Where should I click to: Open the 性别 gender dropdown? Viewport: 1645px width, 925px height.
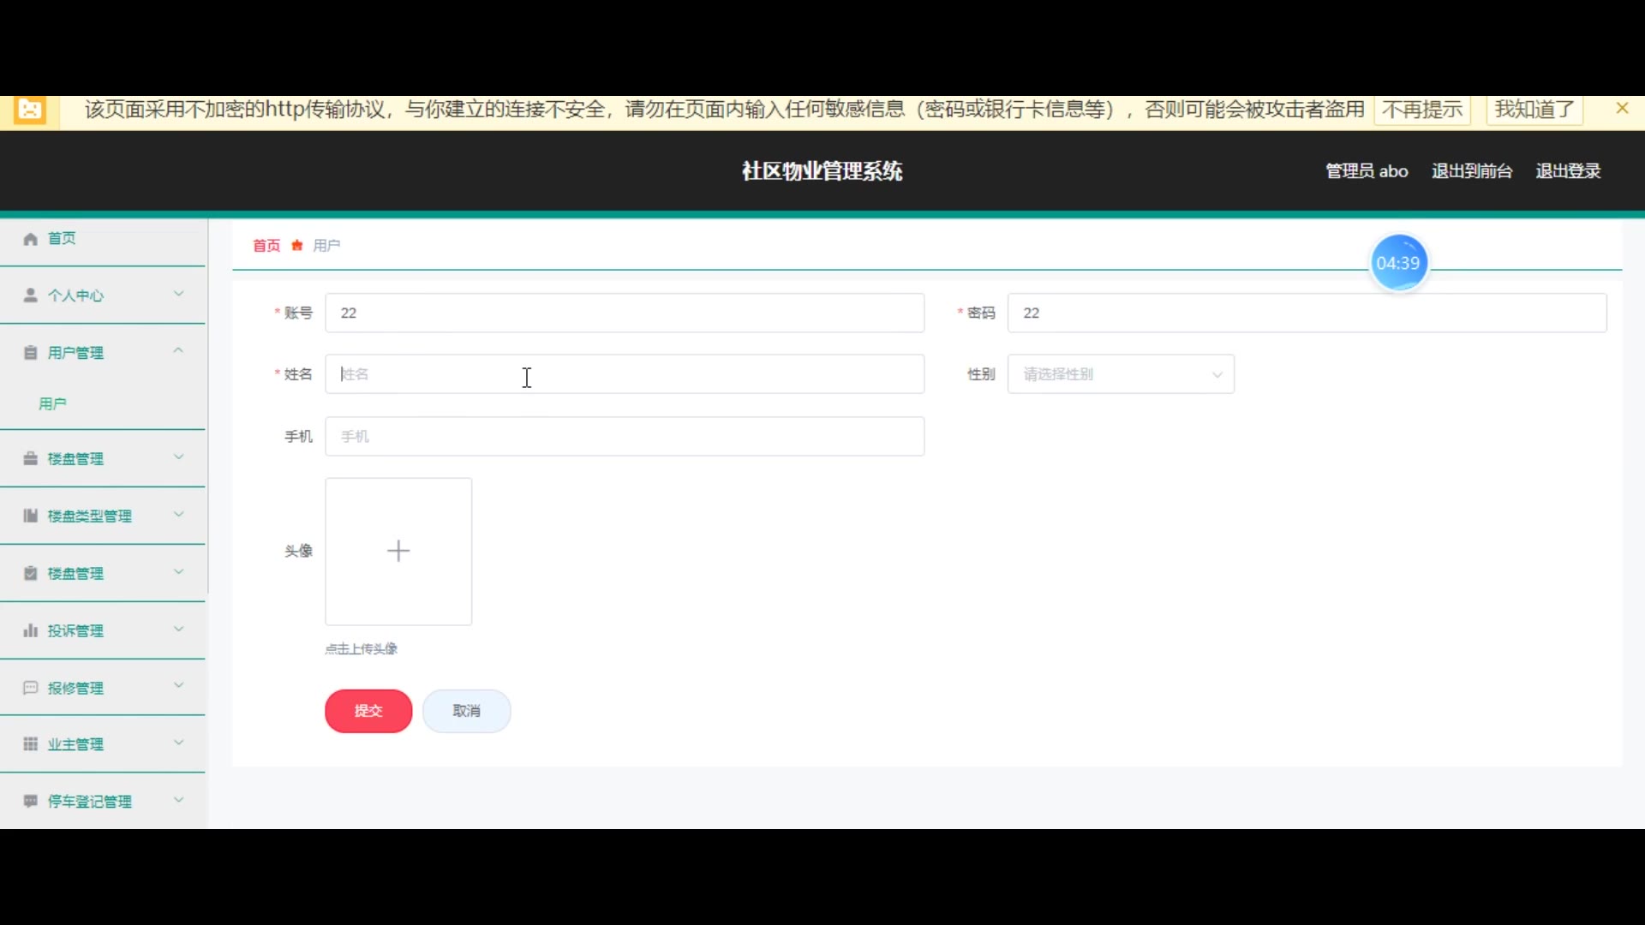click(x=1121, y=374)
